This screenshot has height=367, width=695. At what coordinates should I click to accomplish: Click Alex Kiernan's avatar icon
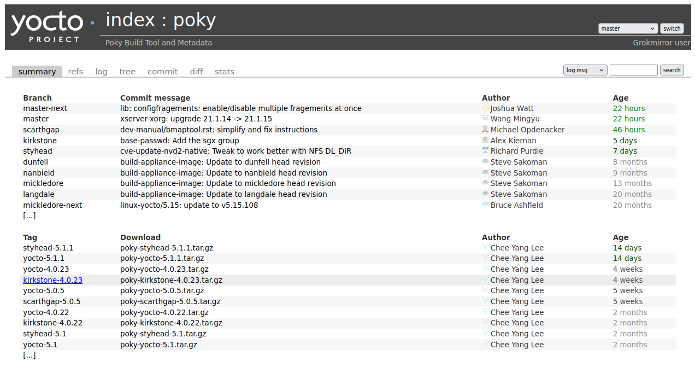coord(485,140)
